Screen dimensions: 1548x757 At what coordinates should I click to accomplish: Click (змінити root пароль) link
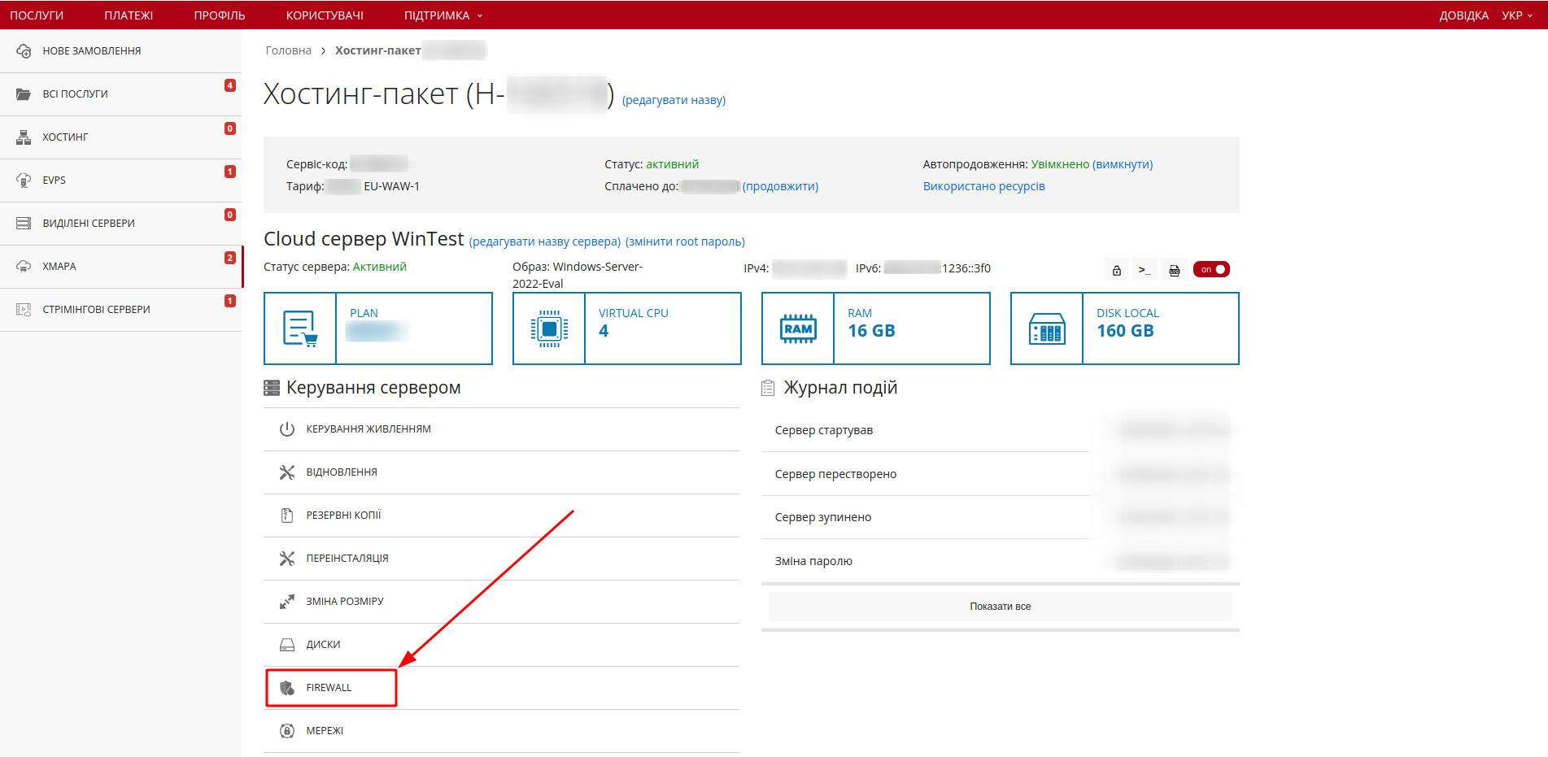[685, 241]
